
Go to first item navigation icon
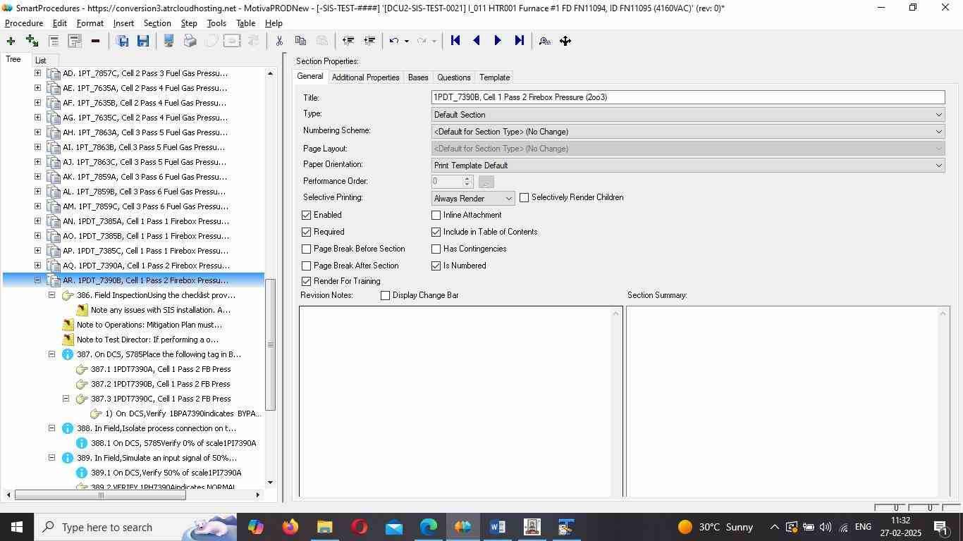455,41
